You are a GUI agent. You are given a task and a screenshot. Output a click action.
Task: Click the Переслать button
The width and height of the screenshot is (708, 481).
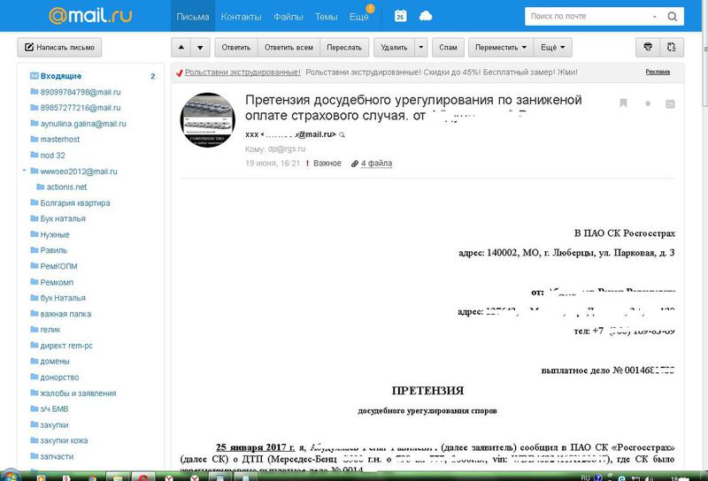[344, 48]
